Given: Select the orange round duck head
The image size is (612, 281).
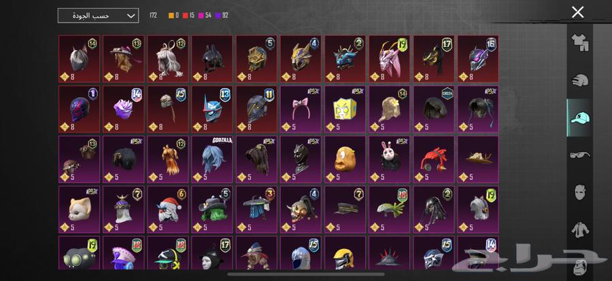Looking at the screenshot, I should (x=345, y=159).
